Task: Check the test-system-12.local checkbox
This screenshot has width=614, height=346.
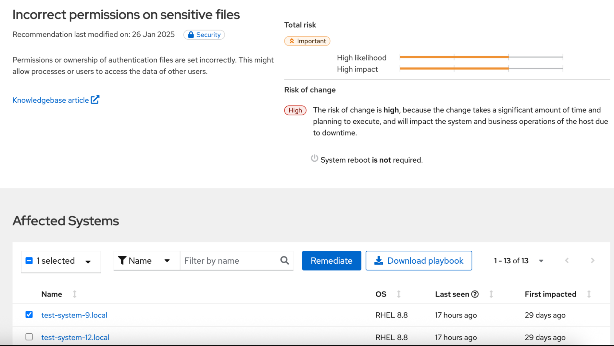Action: [29, 337]
